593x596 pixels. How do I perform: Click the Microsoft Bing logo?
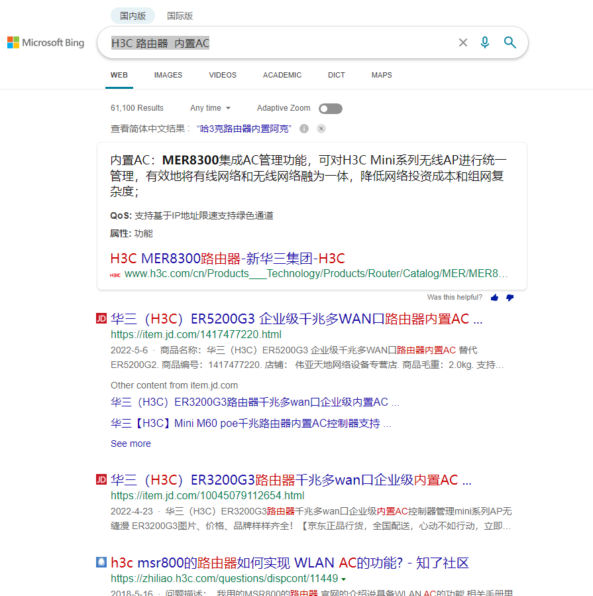(x=46, y=42)
